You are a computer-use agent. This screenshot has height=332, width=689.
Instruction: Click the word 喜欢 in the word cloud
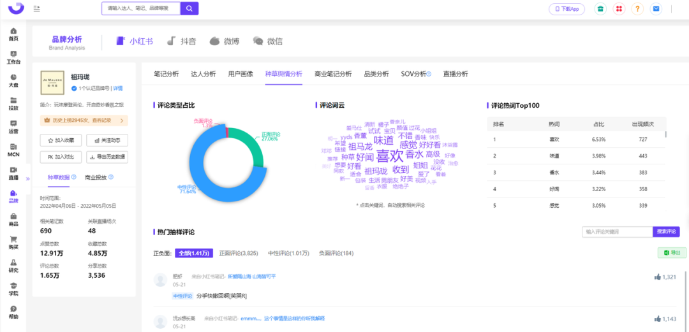(x=390, y=155)
